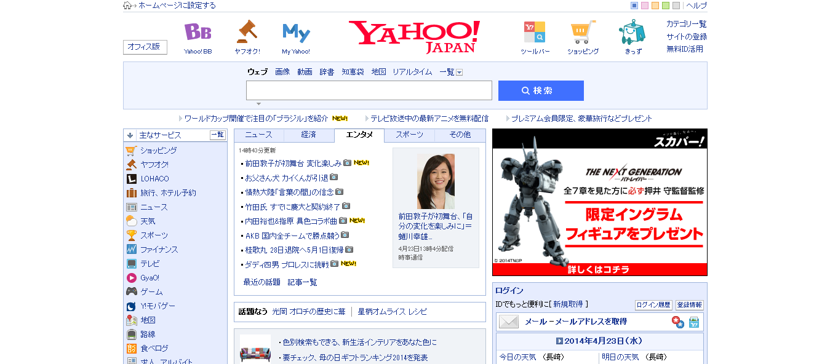Click the ショッピング sidebar cart icon
This screenshot has height=364, width=830.
tap(131, 151)
